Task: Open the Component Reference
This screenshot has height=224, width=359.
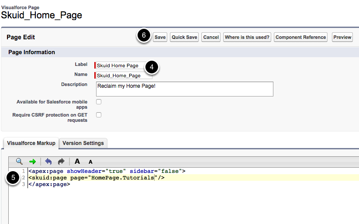Action: point(300,37)
